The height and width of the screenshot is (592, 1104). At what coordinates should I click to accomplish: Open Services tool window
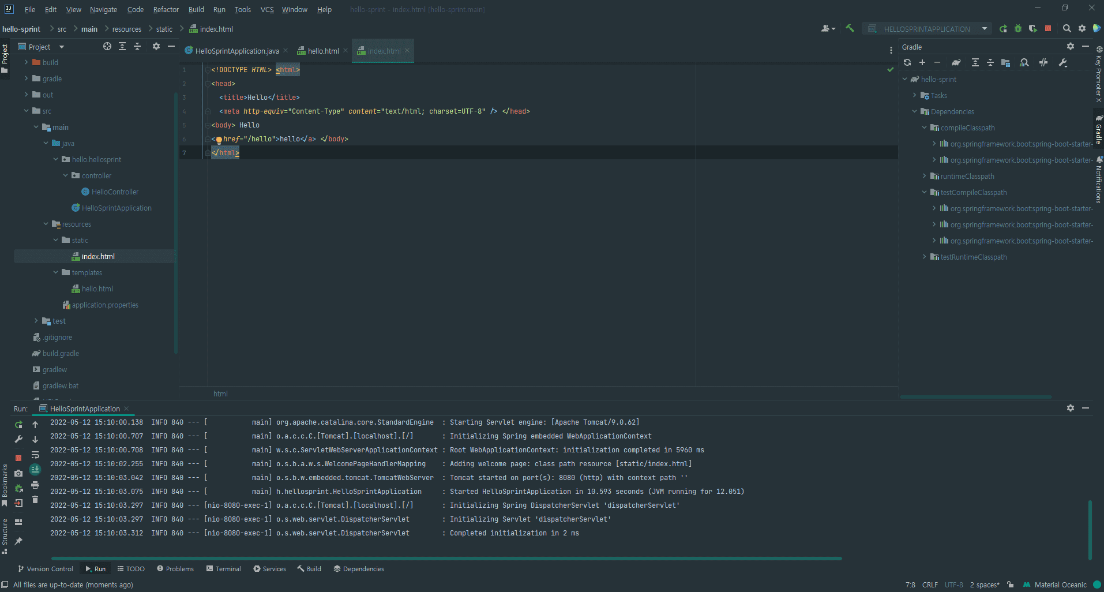tap(269, 569)
